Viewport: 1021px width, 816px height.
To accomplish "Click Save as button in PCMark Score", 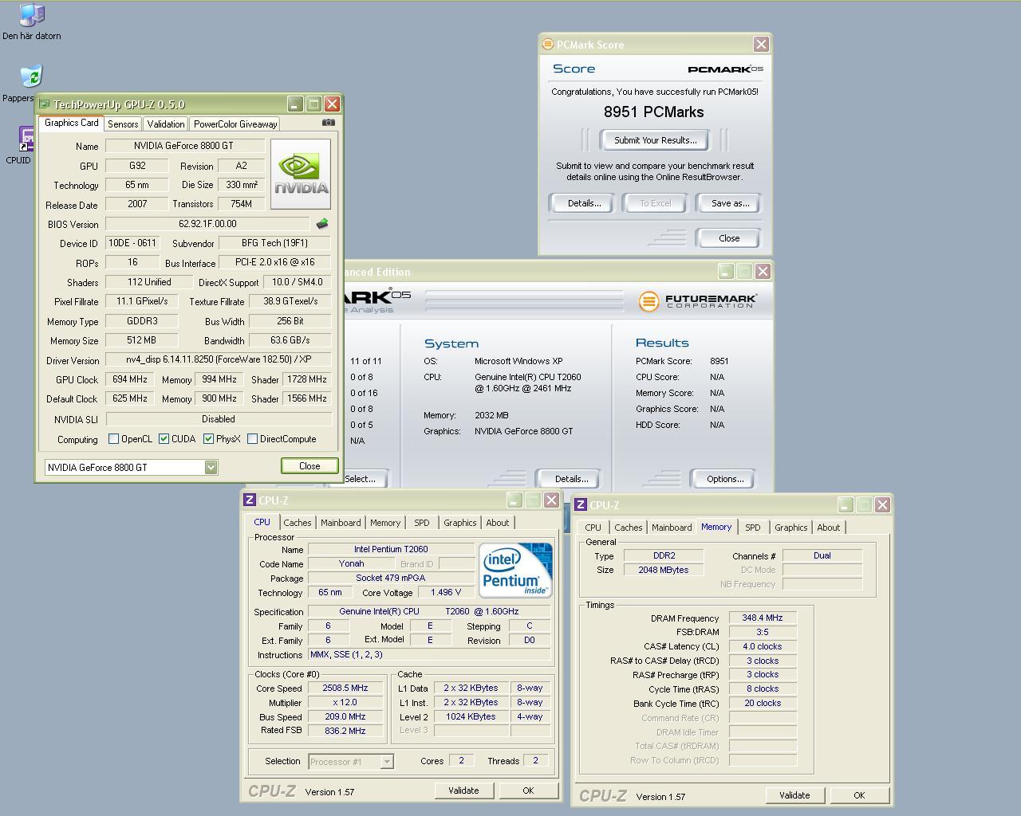I will point(730,203).
